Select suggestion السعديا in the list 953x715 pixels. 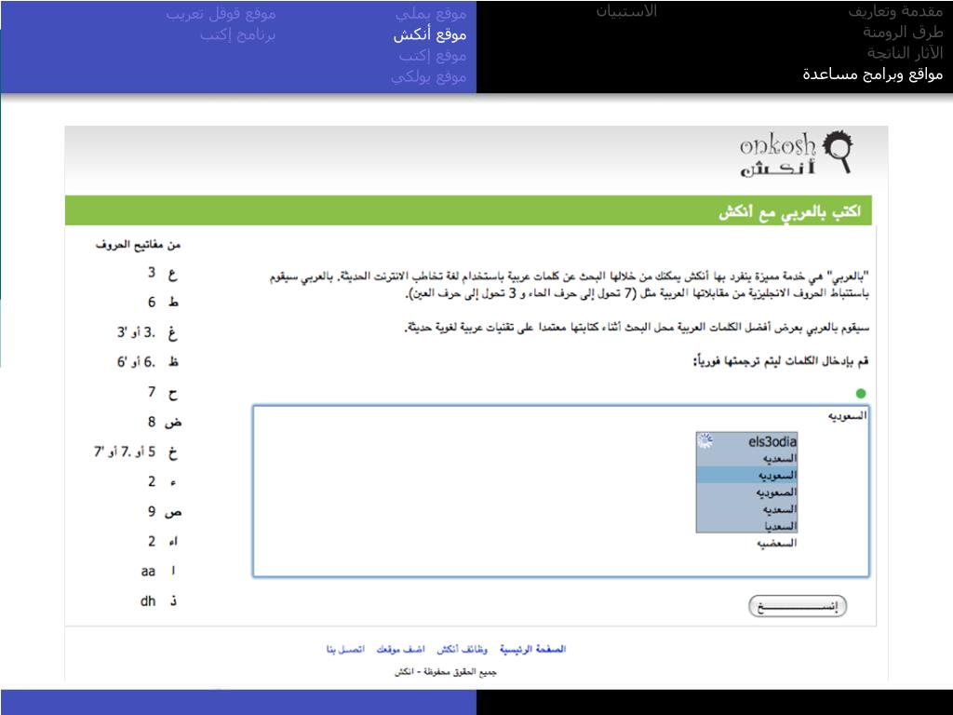[x=746, y=525]
